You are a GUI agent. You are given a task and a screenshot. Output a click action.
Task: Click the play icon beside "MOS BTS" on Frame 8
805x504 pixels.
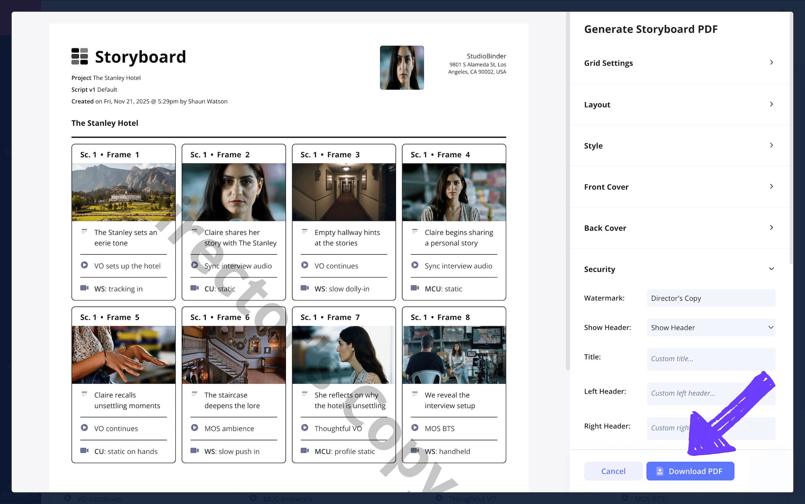tap(414, 428)
